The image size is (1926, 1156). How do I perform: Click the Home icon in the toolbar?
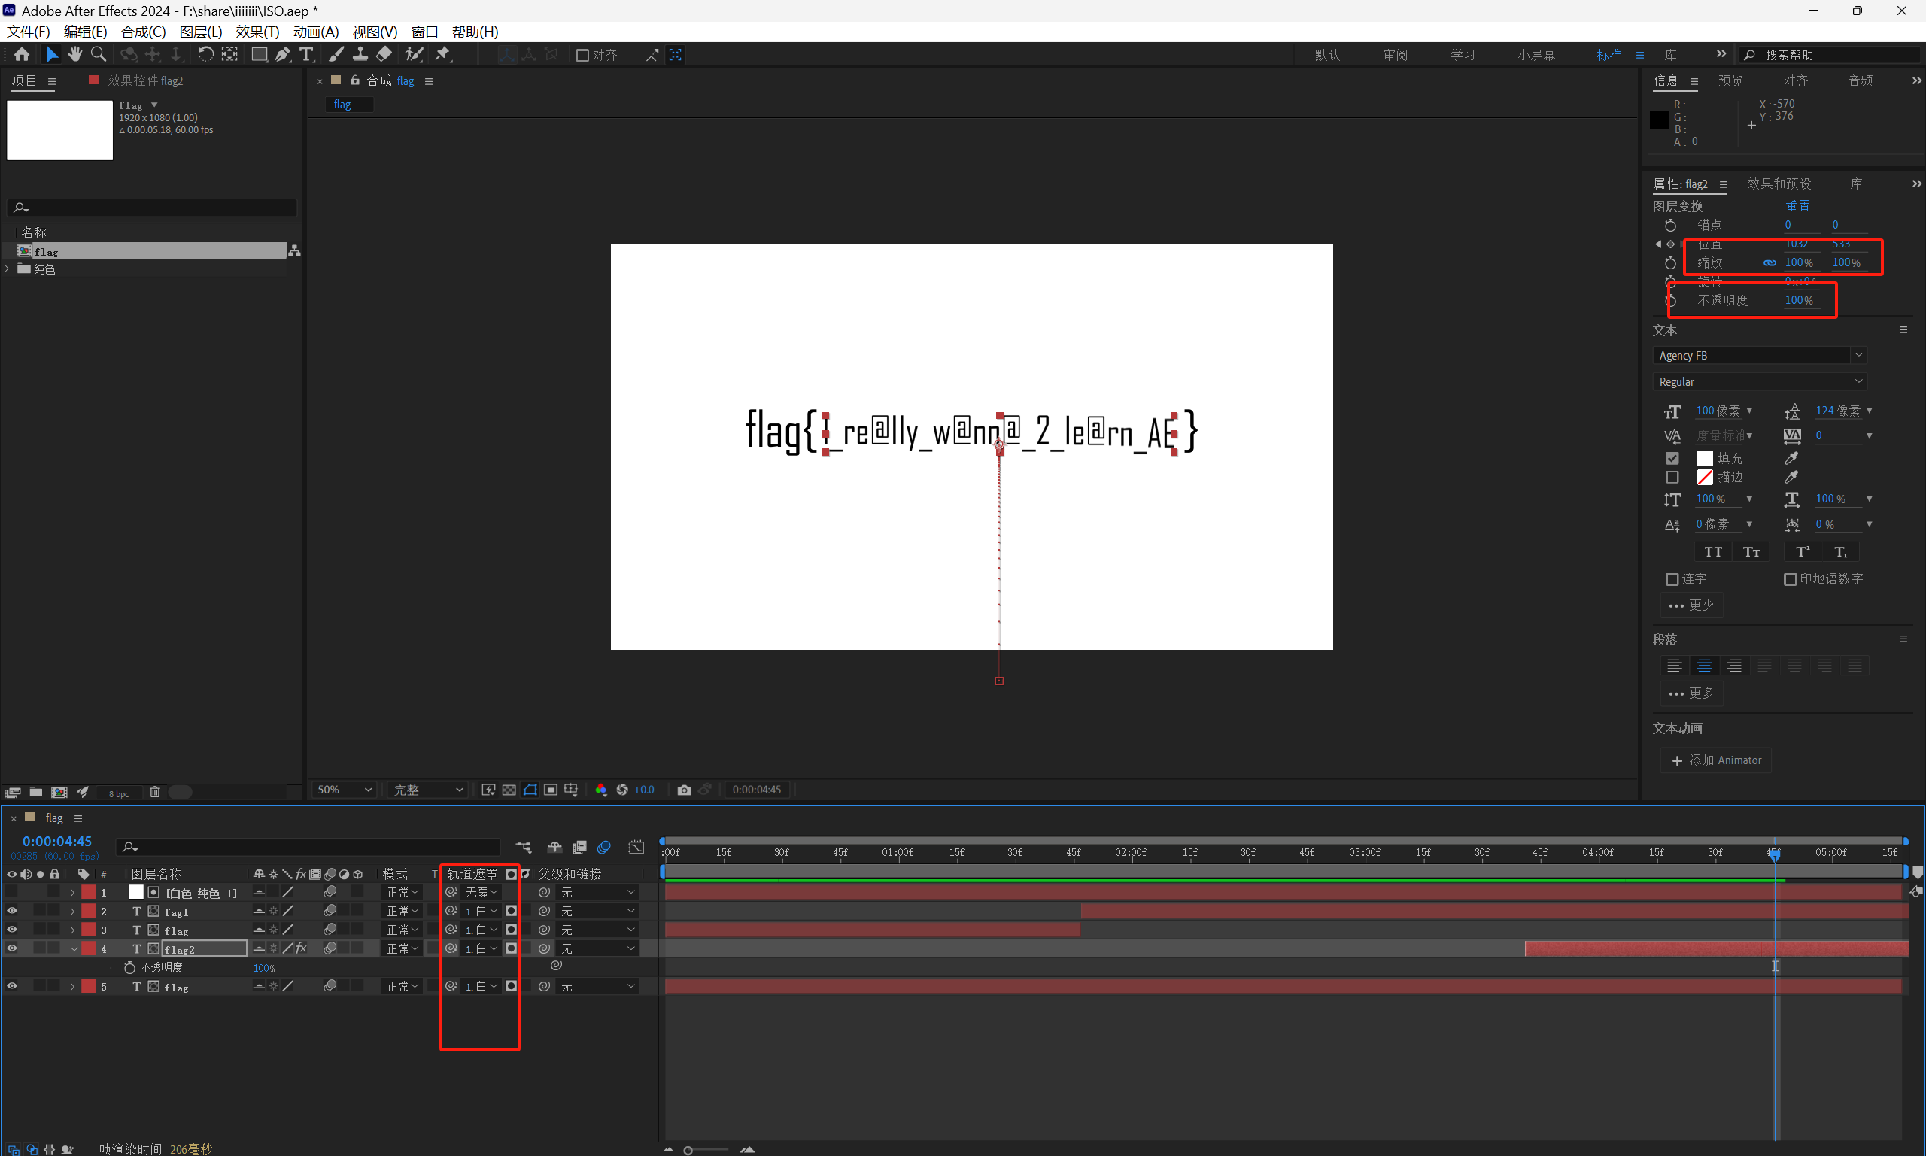(x=22, y=54)
